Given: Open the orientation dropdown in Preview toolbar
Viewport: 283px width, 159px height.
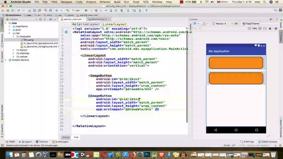Looking at the screenshot, I should (x=205, y=23).
